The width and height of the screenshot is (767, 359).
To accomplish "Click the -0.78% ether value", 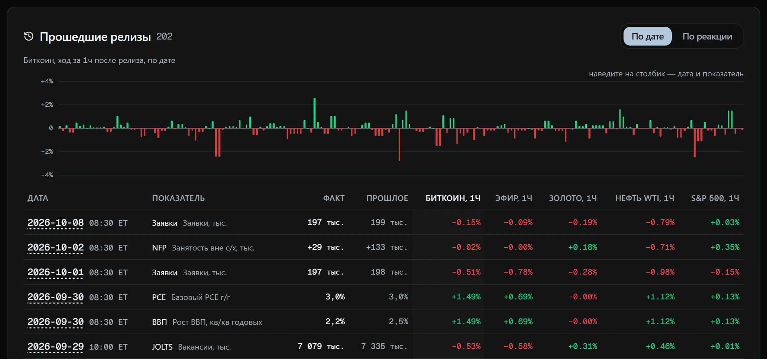I will [518, 272].
